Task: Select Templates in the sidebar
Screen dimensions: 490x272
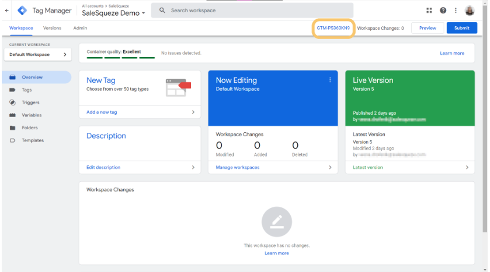Action: coord(33,140)
